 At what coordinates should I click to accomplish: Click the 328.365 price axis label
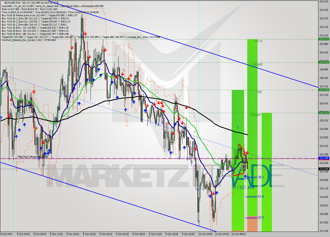pos(324,78)
